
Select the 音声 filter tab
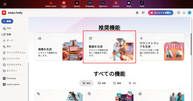click(x=132, y=83)
